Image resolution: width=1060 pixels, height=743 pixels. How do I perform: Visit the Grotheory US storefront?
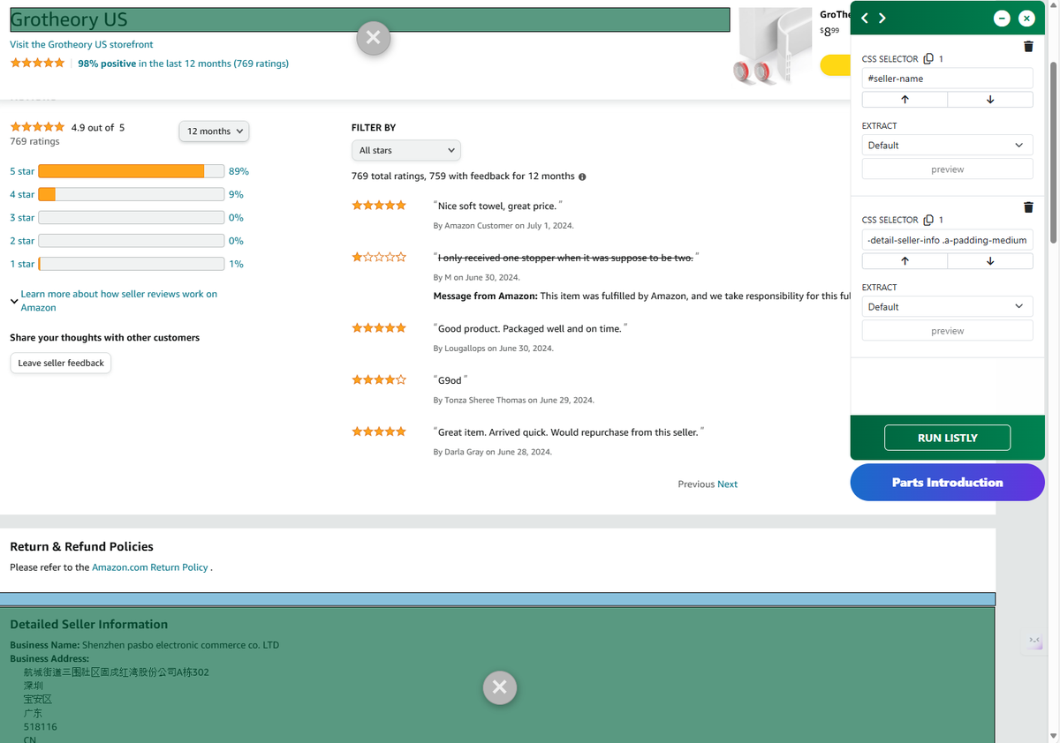(x=81, y=44)
